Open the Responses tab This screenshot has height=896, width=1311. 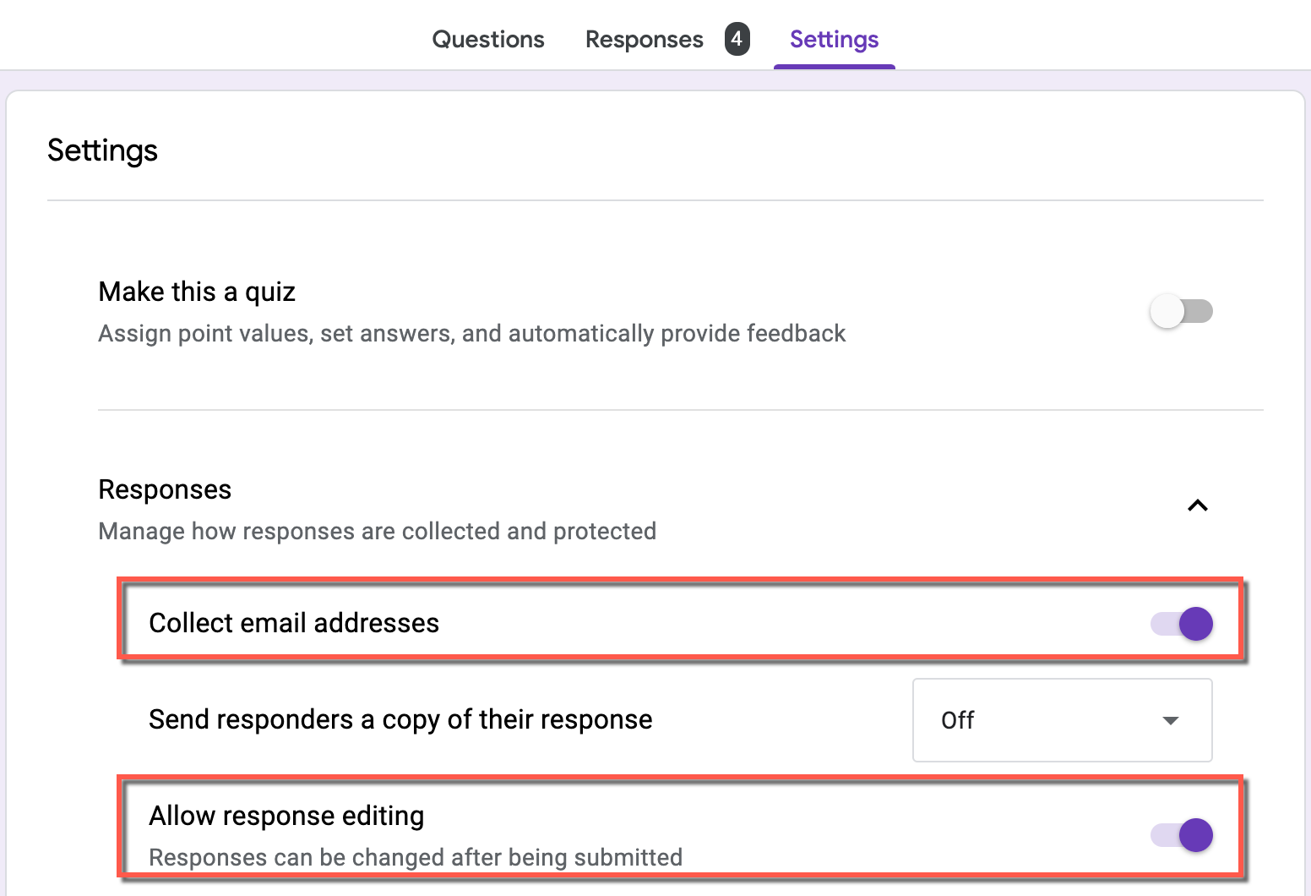[644, 40]
